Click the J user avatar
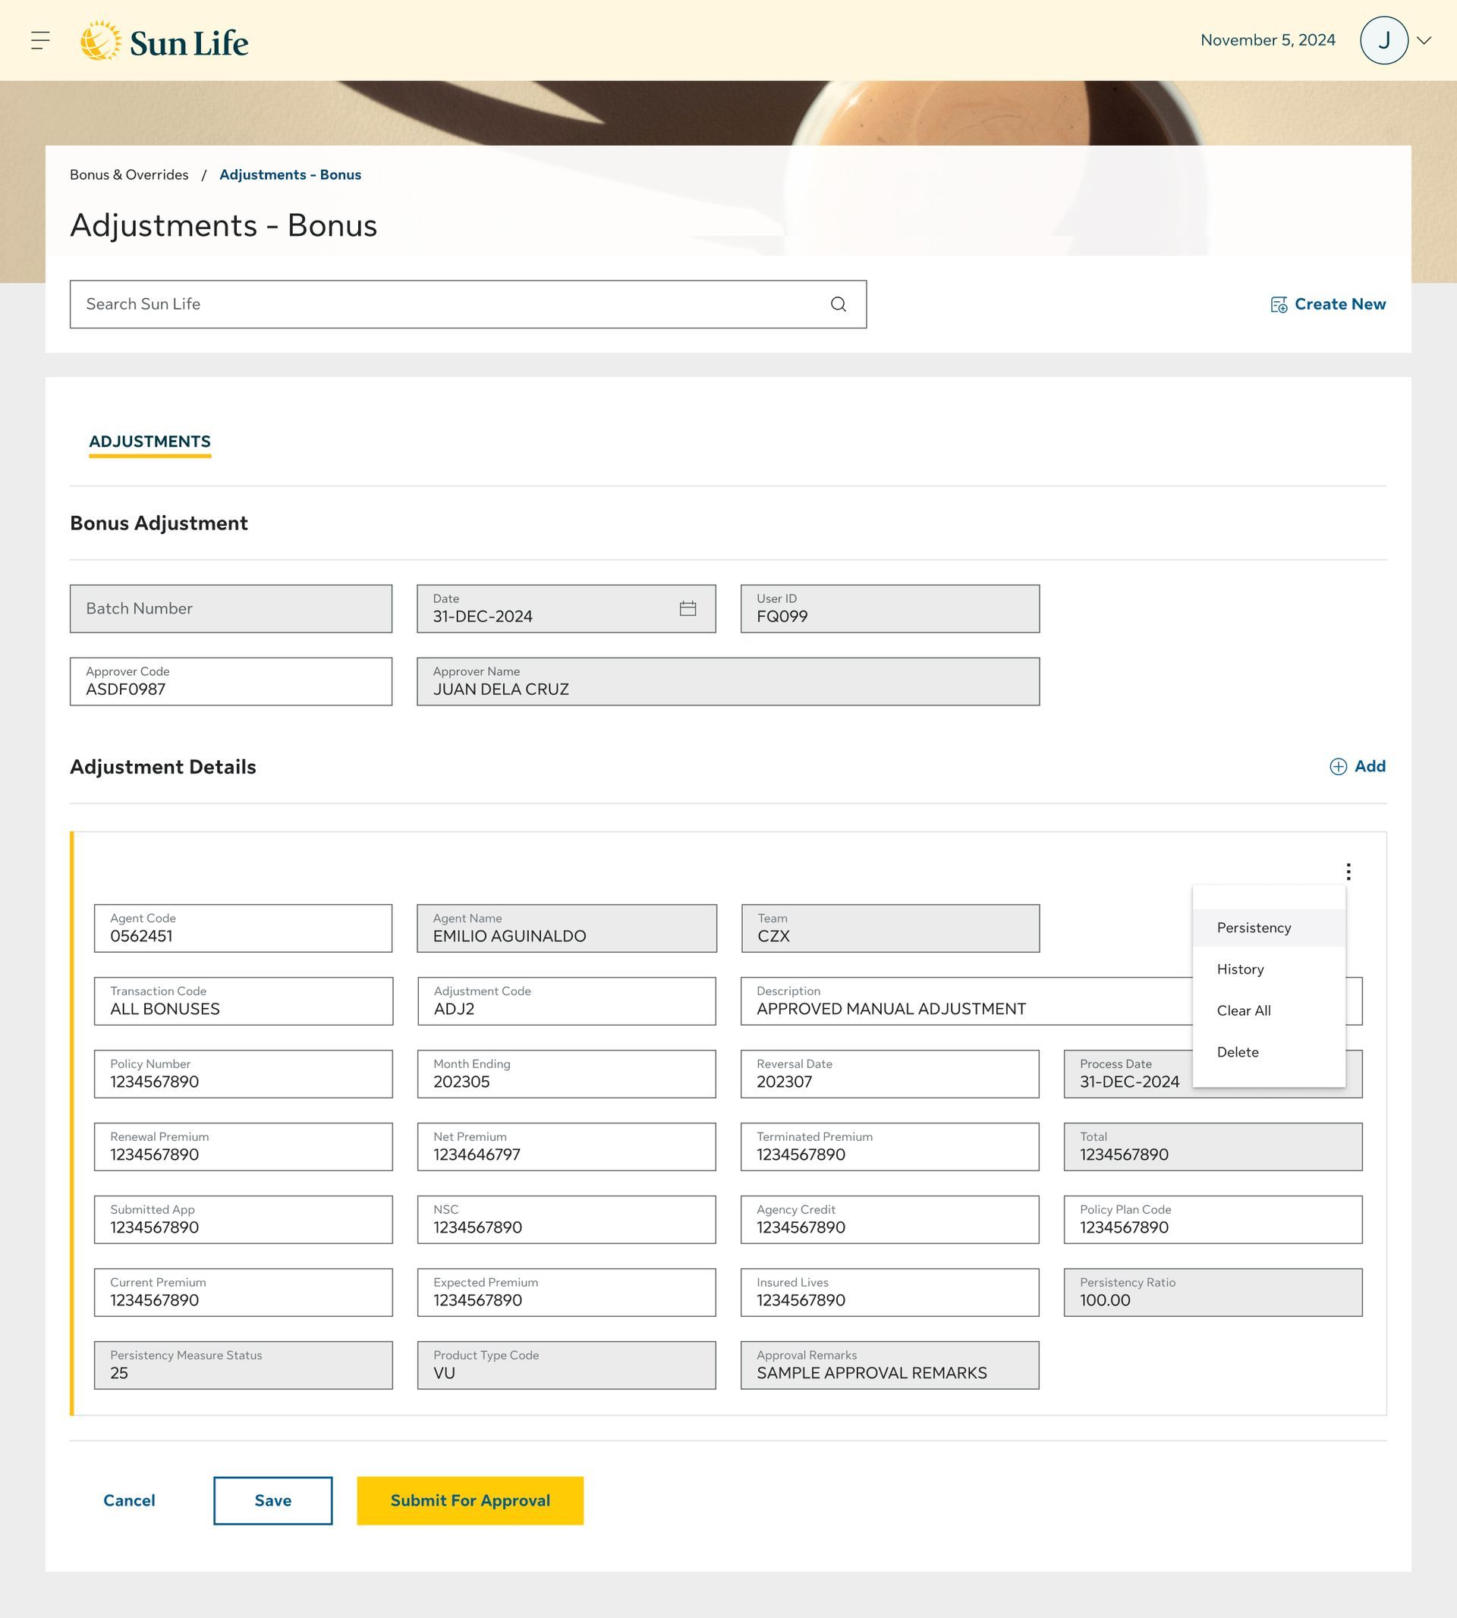The width and height of the screenshot is (1457, 1618). pyautogui.click(x=1383, y=40)
